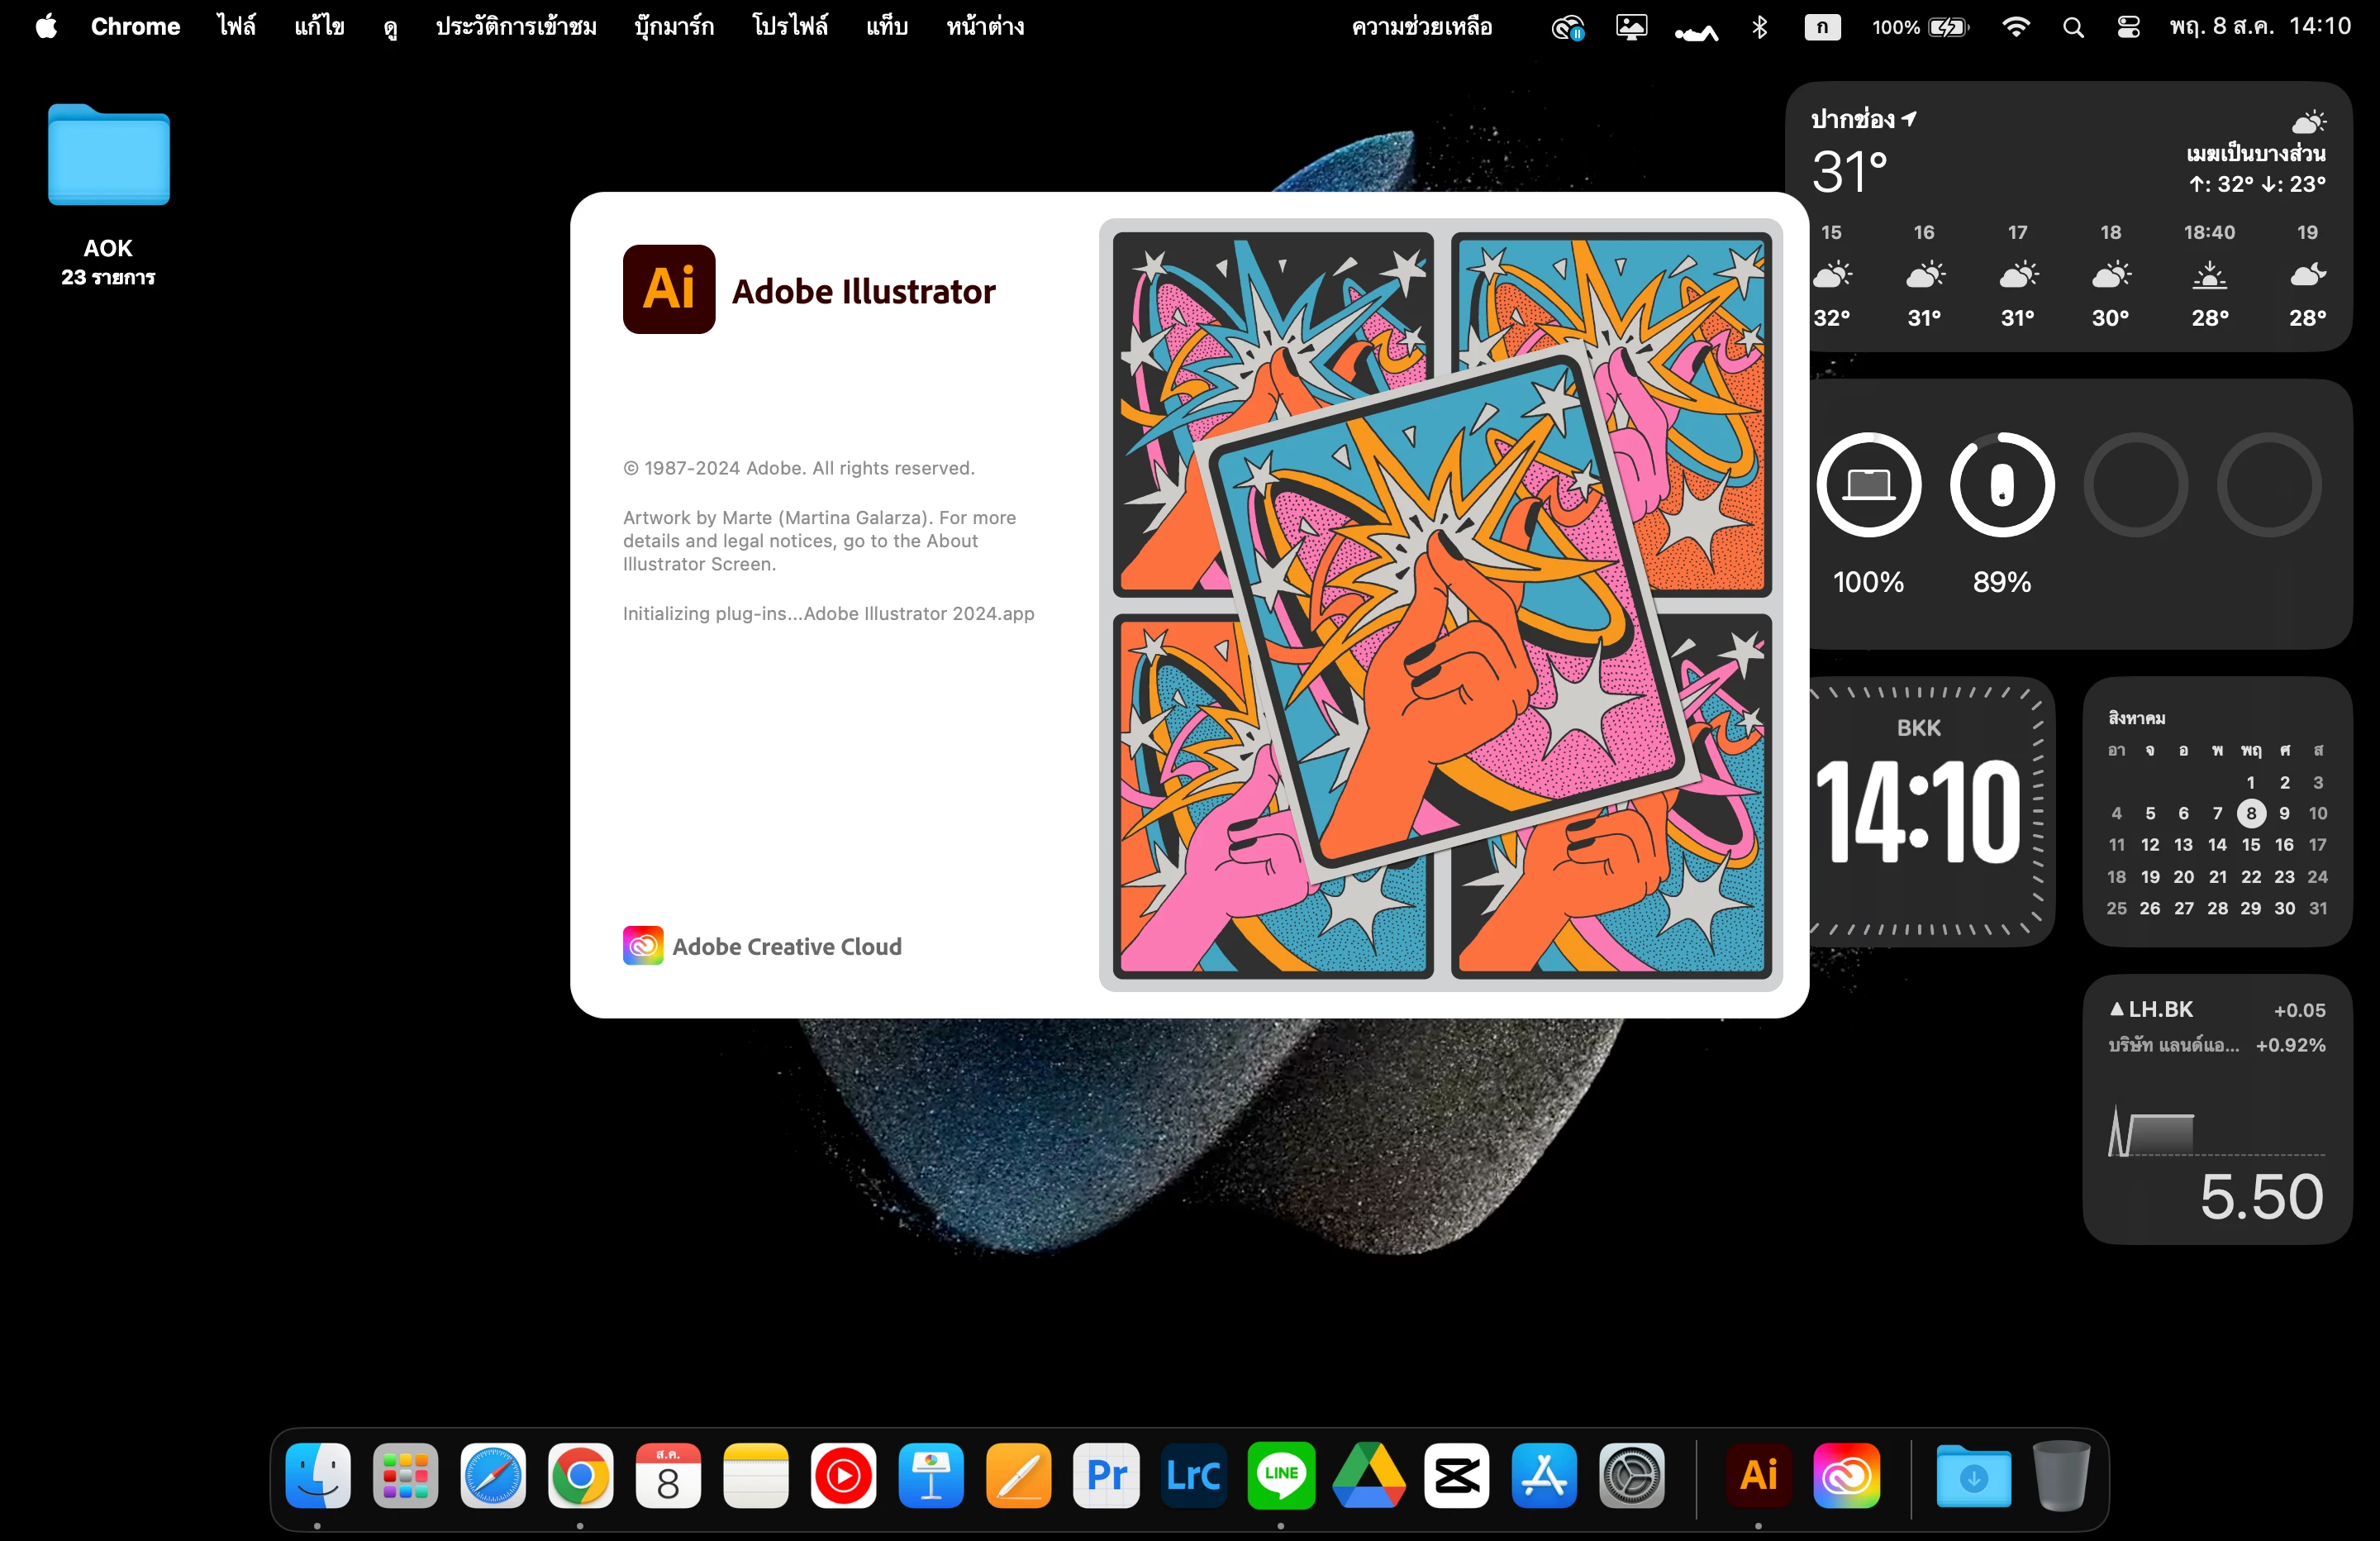Toggle the Wi-Fi menu bar icon
Screen dimensions: 2380x1541
(x=2016, y=27)
